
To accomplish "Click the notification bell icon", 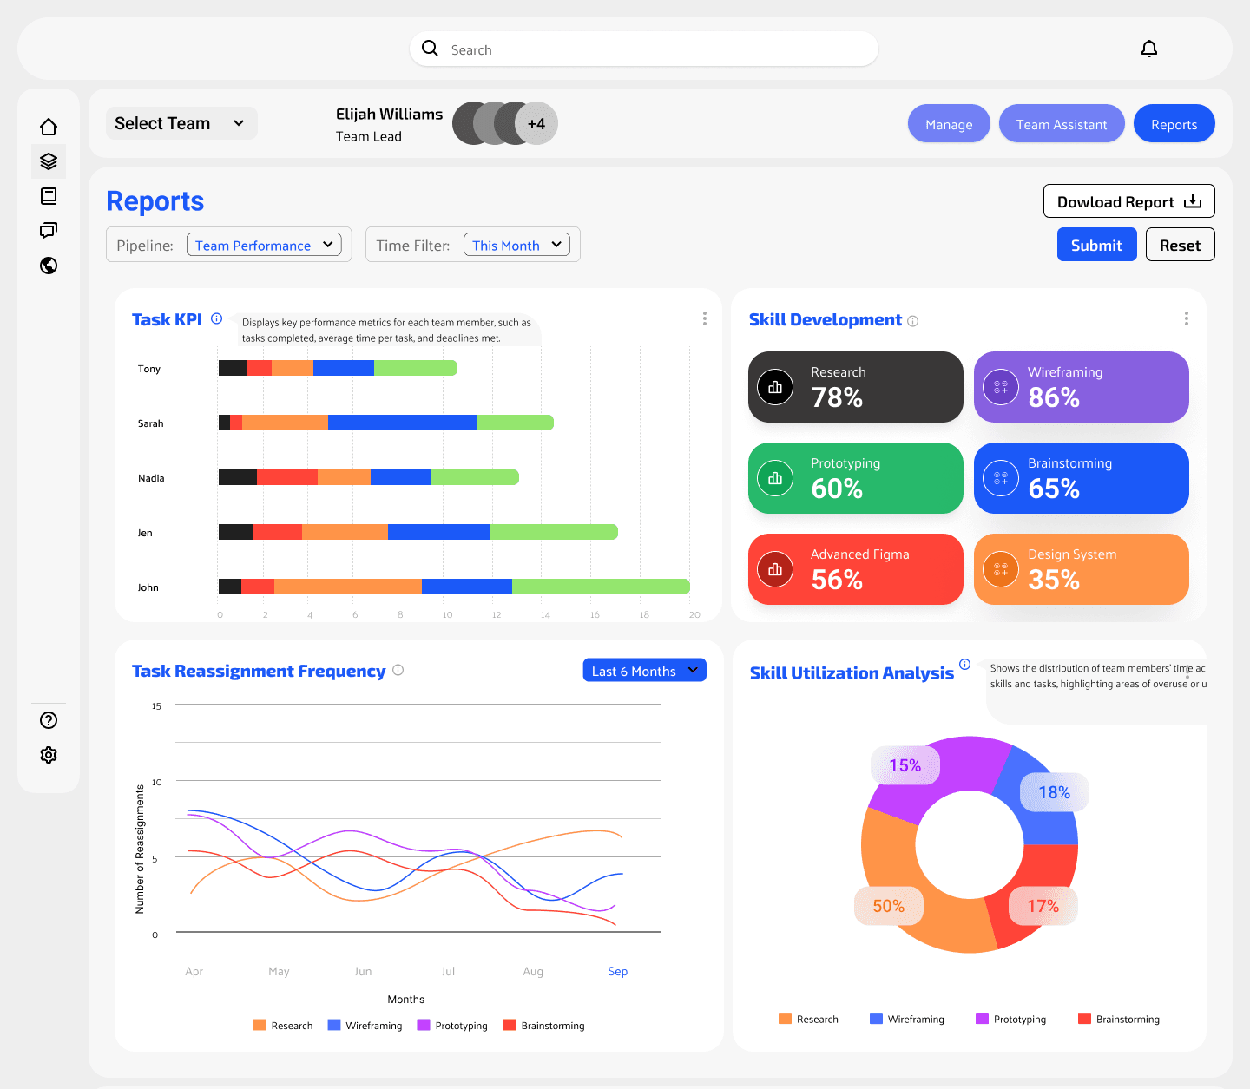I will tap(1148, 49).
